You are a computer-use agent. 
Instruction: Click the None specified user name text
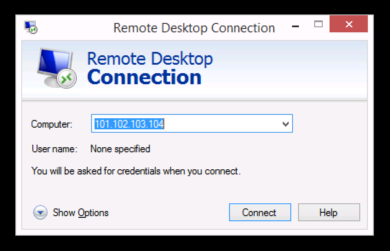tap(120, 149)
